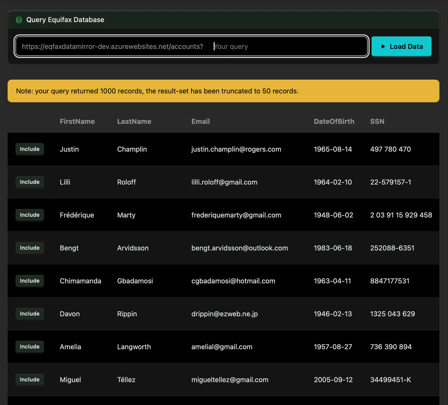Image resolution: width=448 pixels, height=405 pixels.
Task: Click SSN value 497 780 470
Action: click(x=391, y=149)
